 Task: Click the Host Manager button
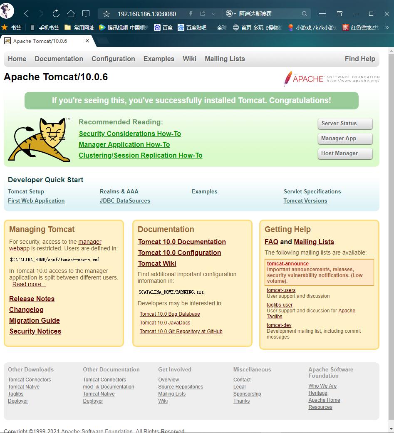[x=345, y=153]
